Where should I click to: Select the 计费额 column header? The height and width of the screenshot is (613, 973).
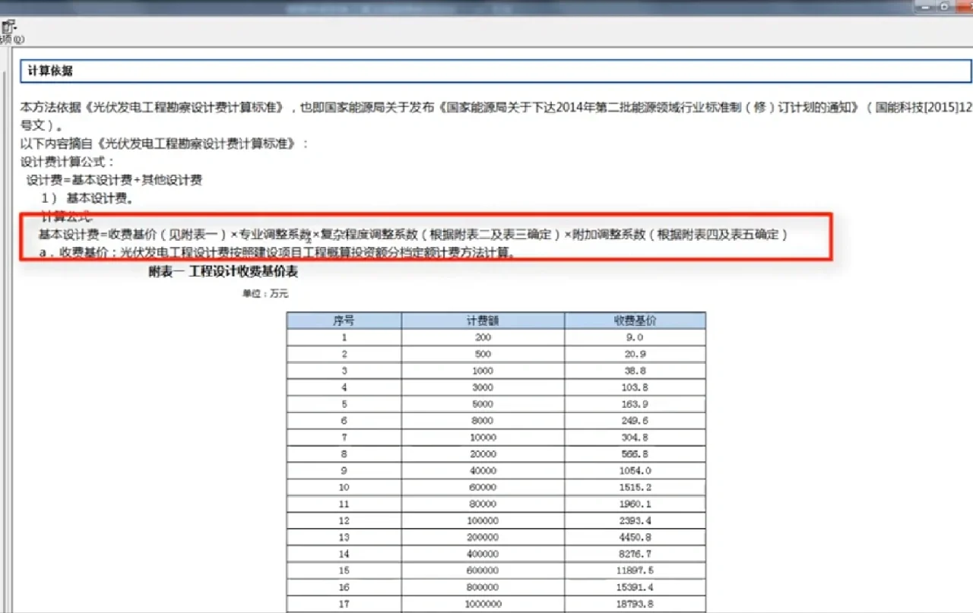[482, 320]
